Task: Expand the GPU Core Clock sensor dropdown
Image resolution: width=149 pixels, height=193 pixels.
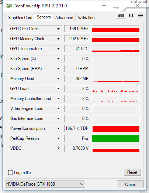Action: click(58, 29)
